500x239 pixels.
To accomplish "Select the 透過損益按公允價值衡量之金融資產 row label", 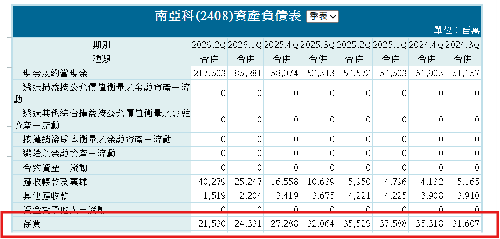I will tap(102, 93).
